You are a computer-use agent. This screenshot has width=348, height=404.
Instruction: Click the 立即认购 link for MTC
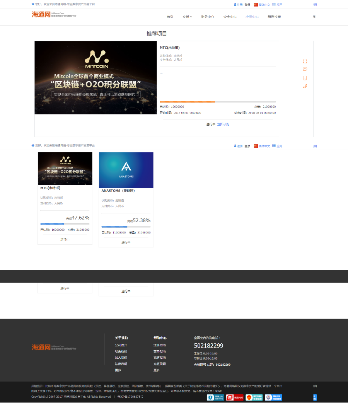click(x=223, y=124)
